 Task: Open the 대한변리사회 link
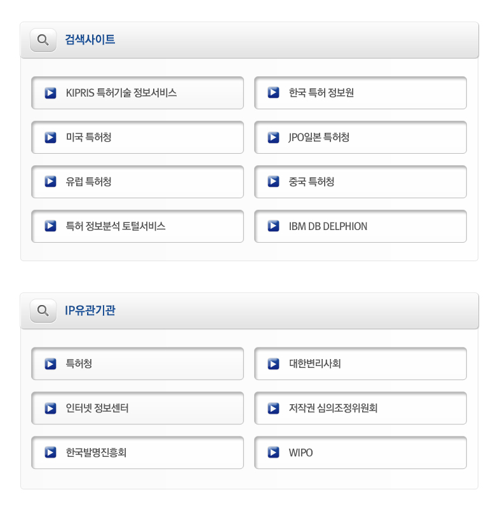click(314, 363)
